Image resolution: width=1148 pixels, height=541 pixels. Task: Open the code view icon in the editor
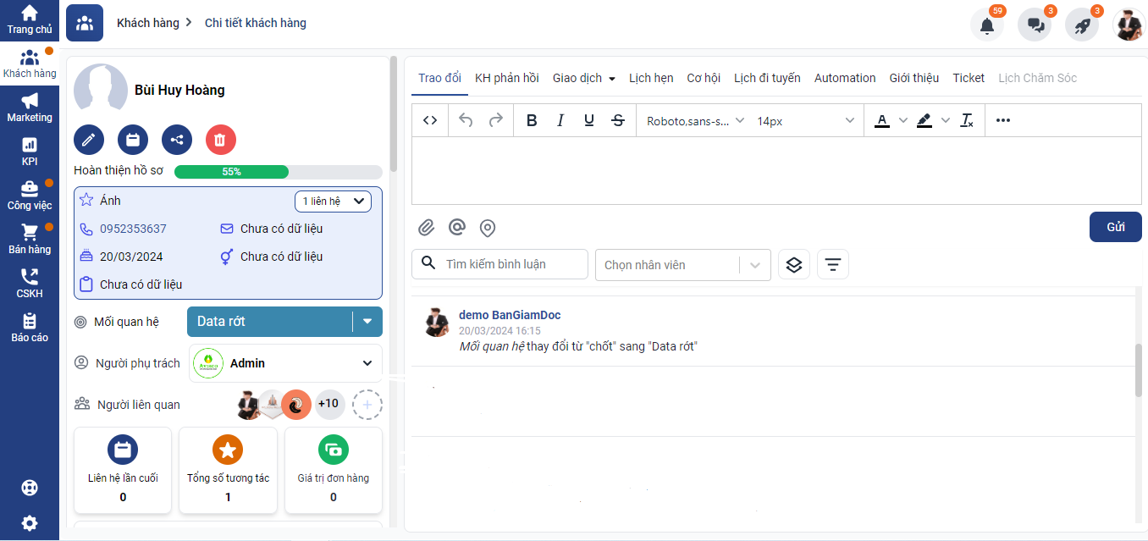pyautogui.click(x=429, y=120)
